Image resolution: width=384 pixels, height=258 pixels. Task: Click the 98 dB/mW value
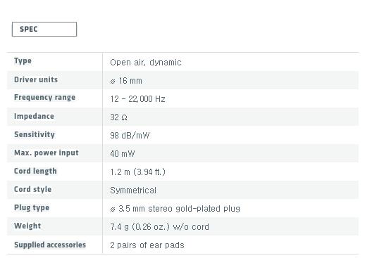(x=130, y=136)
